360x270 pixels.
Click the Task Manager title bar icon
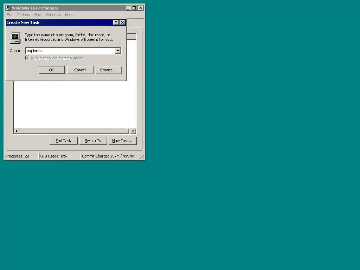click(x=8, y=8)
